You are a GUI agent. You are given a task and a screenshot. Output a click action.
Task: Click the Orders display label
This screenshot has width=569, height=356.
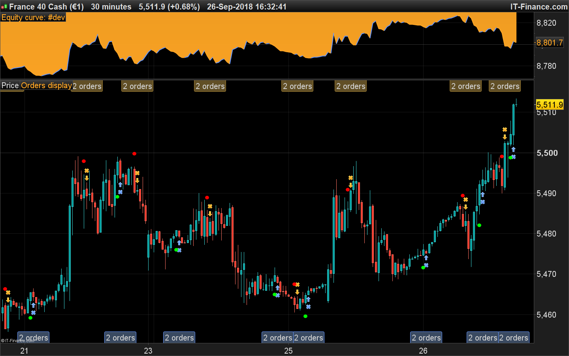point(46,85)
